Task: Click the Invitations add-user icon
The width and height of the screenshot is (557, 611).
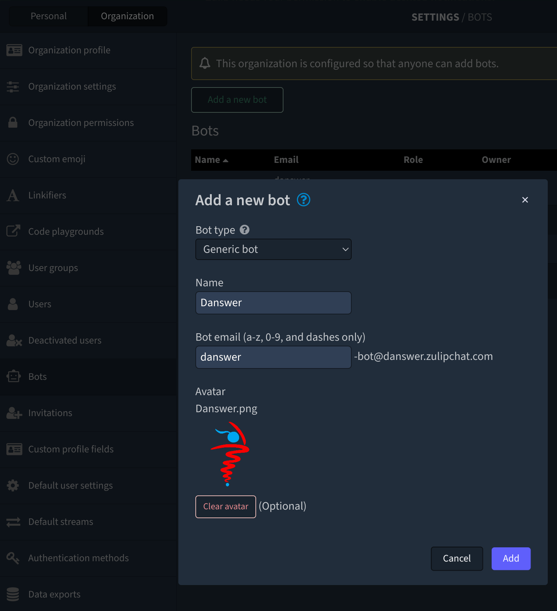Action: pyautogui.click(x=14, y=413)
